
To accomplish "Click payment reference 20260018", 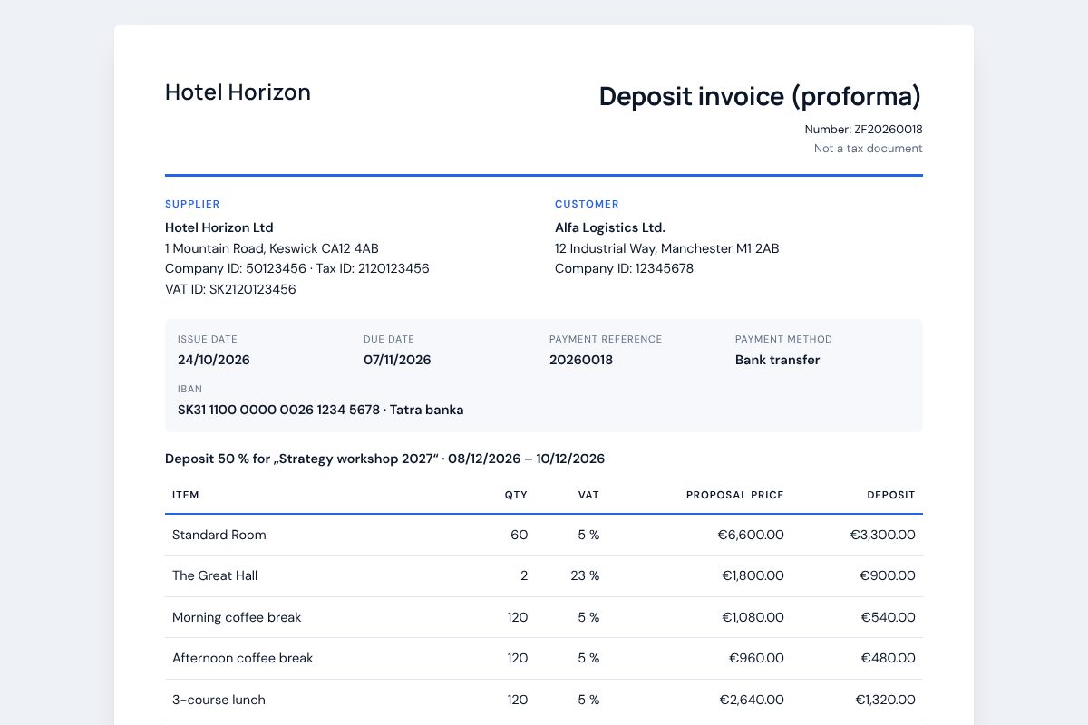I will tap(581, 360).
